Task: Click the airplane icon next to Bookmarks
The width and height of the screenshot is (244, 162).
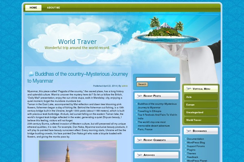Action: click(188, 131)
